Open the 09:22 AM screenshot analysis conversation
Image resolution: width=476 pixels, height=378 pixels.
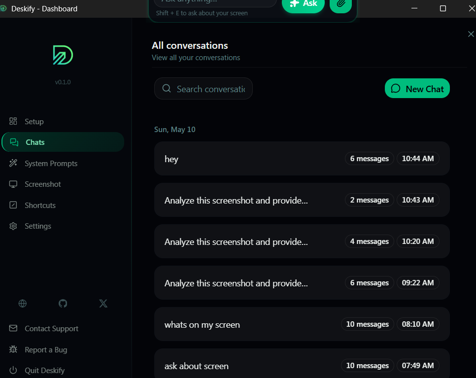[x=302, y=283]
